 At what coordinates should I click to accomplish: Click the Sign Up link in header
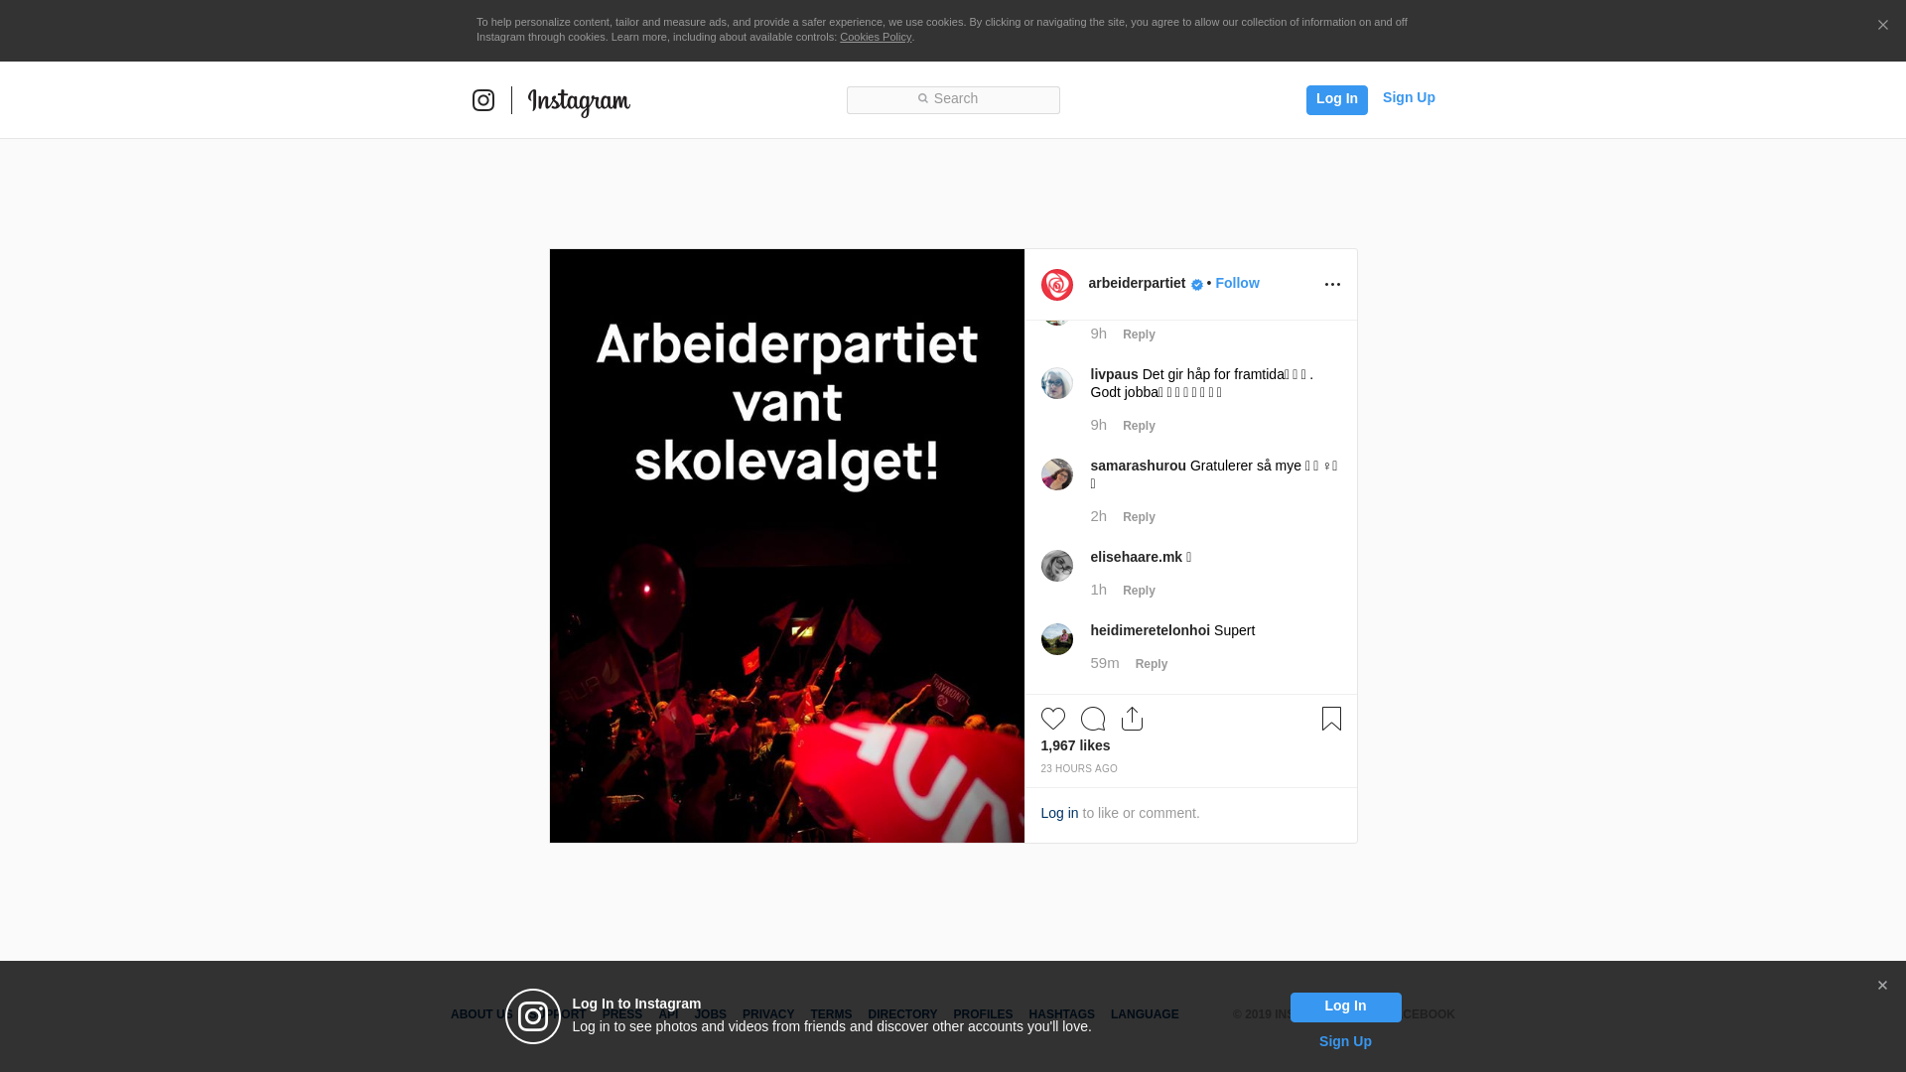coord(1409,97)
